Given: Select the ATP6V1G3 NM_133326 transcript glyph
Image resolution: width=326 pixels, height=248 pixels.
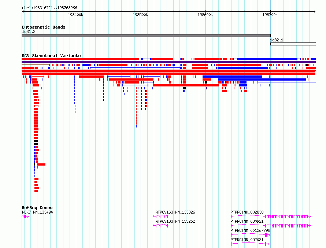Looking at the screenshot, I should [160, 216].
